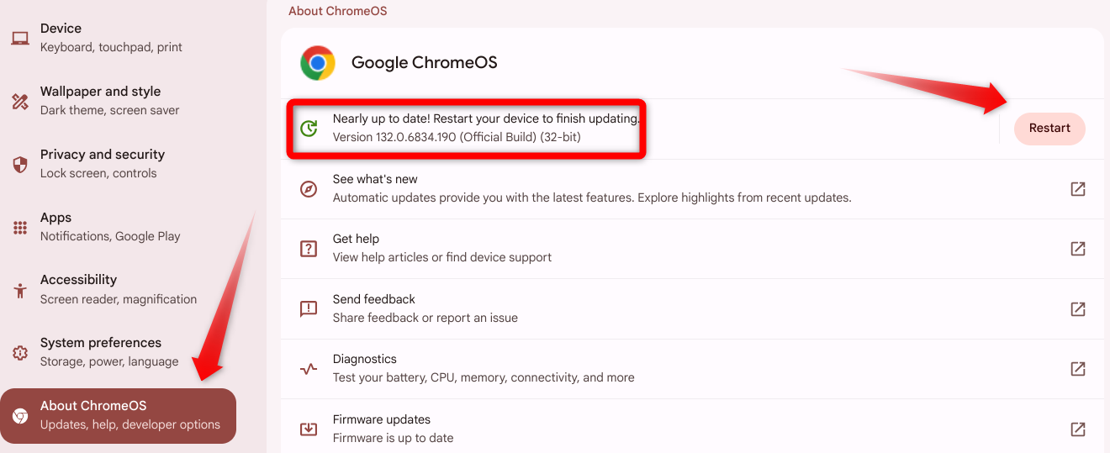Open Get help external link icon
Screen dimensions: 1110x453
click(x=1077, y=249)
